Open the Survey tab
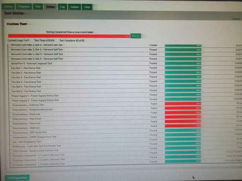This screenshot has width=242, height=181. click(8, 7)
